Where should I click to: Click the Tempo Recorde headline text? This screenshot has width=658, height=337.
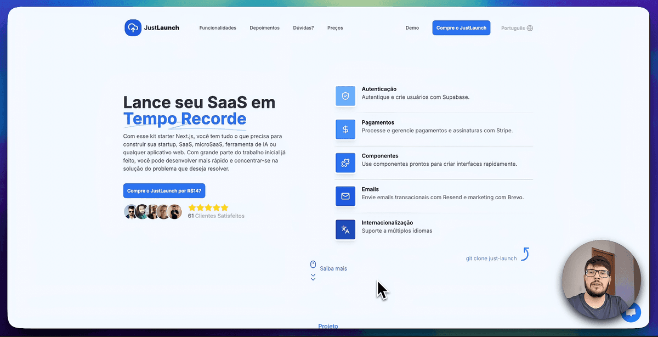(185, 119)
